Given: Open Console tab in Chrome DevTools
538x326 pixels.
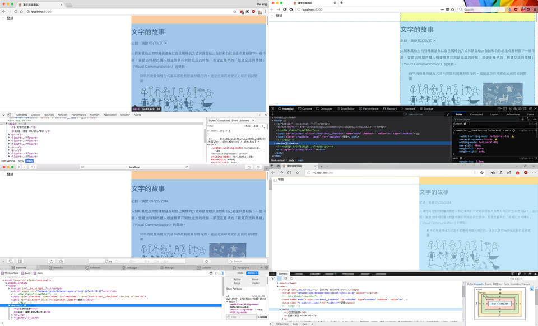Looking at the screenshot, I should [36, 115].
